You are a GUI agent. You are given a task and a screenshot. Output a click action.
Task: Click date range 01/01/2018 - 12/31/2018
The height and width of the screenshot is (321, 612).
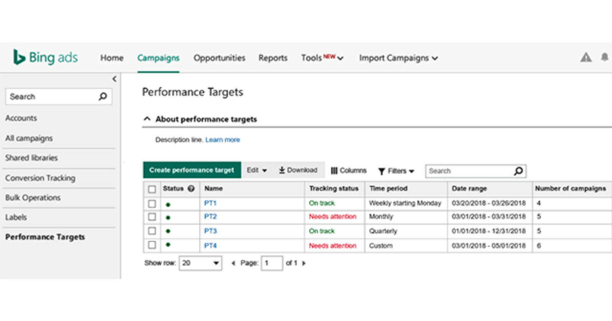pos(489,231)
